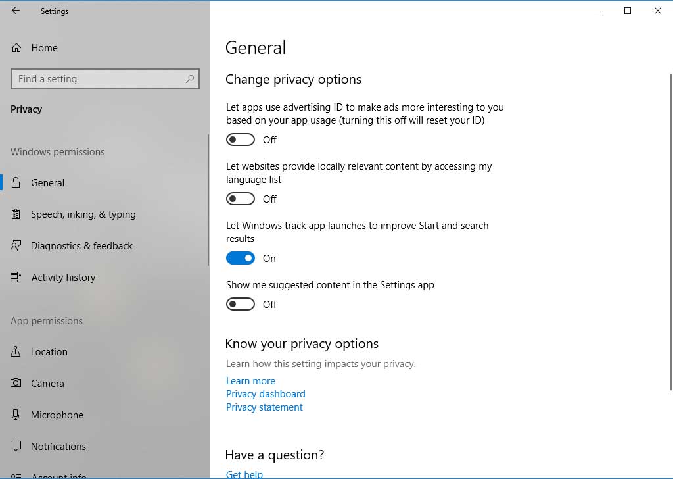Turn off app launch tracking toggle
The width and height of the screenshot is (673, 479).
241,258
